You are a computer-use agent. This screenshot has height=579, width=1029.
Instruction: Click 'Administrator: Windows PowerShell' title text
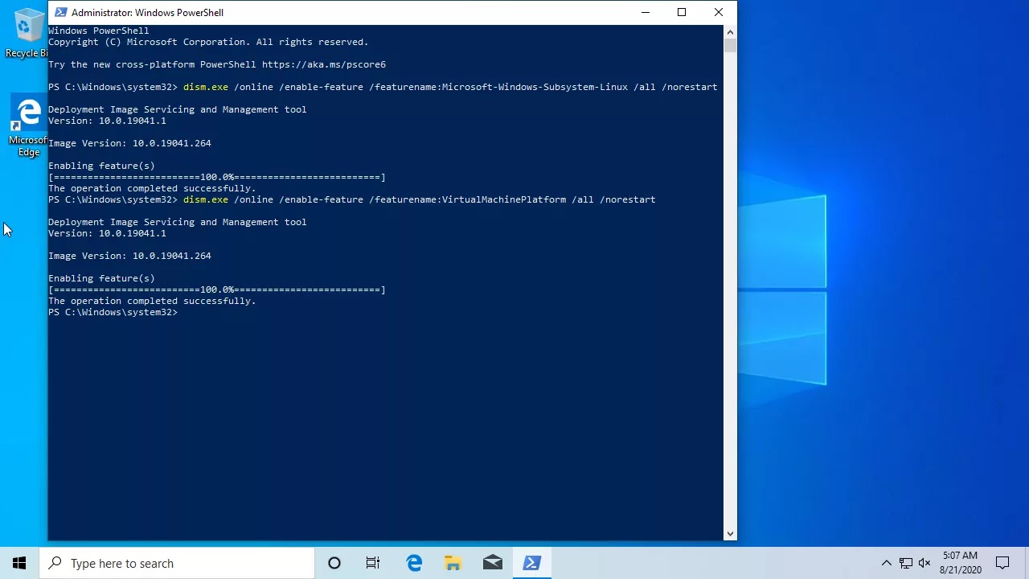(147, 12)
